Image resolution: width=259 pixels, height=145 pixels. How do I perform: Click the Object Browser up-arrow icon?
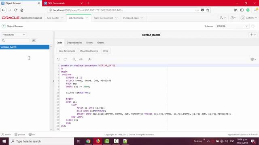(x=4, y=26)
